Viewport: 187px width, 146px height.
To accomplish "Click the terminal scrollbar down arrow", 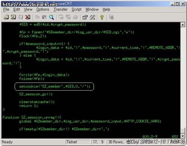I will tap(183, 136).
